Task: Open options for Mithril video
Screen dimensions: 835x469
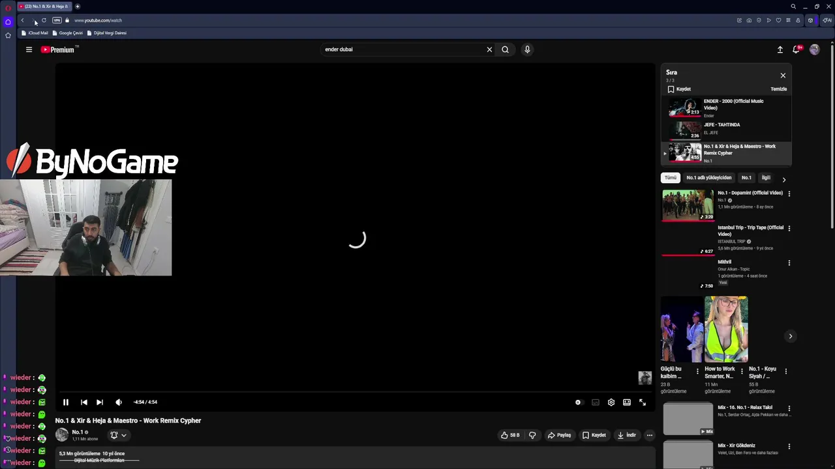Action: tap(789, 263)
